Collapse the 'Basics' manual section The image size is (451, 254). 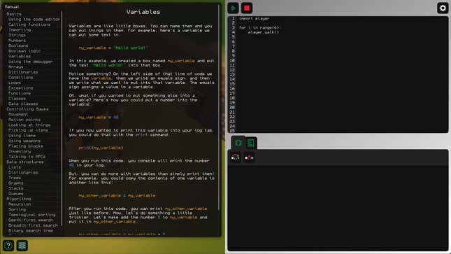[x=14, y=14]
